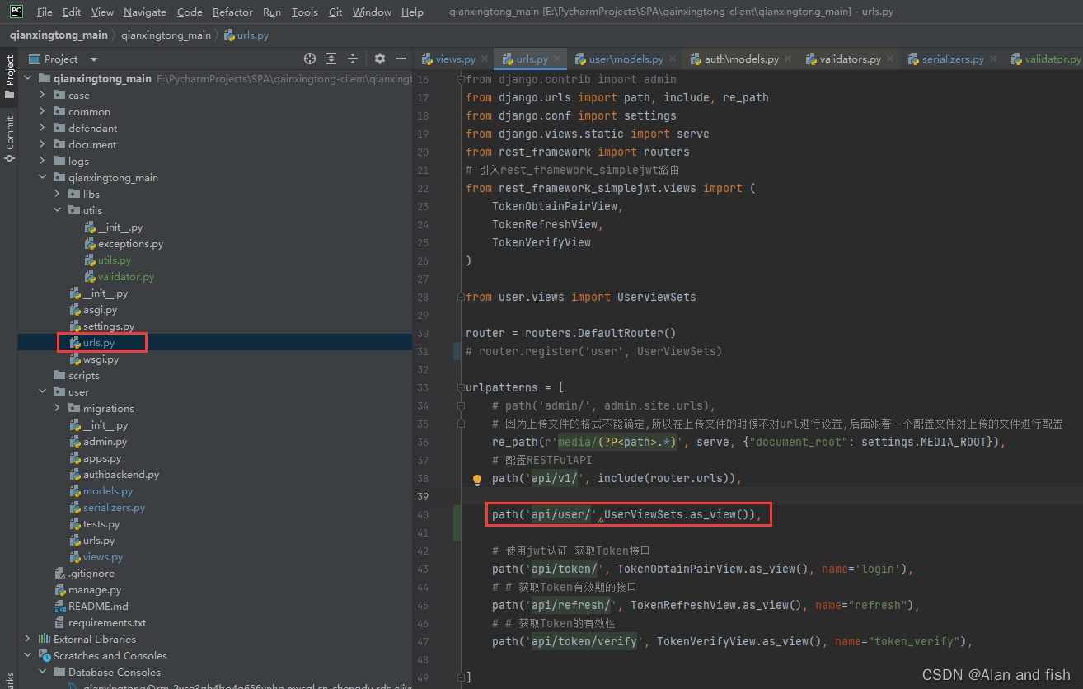
Task: Select serializers.py in user folder
Action: [x=114, y=508]
